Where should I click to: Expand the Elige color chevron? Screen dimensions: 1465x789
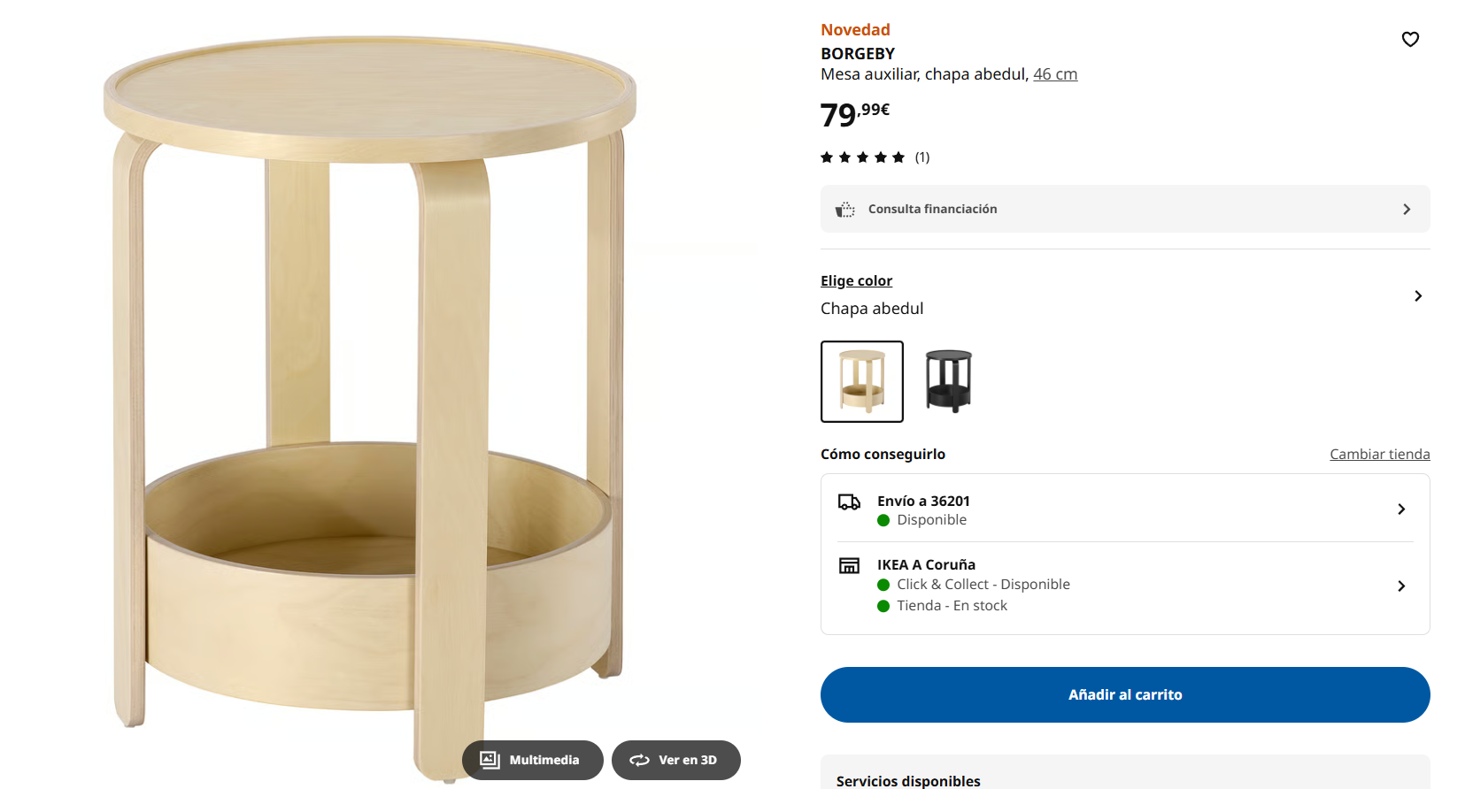tap(1418, 295)
